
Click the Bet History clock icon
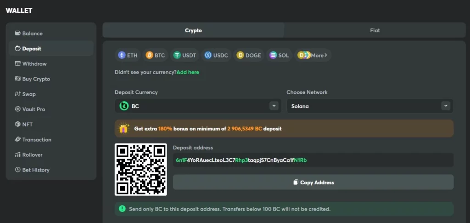(18, 170)
